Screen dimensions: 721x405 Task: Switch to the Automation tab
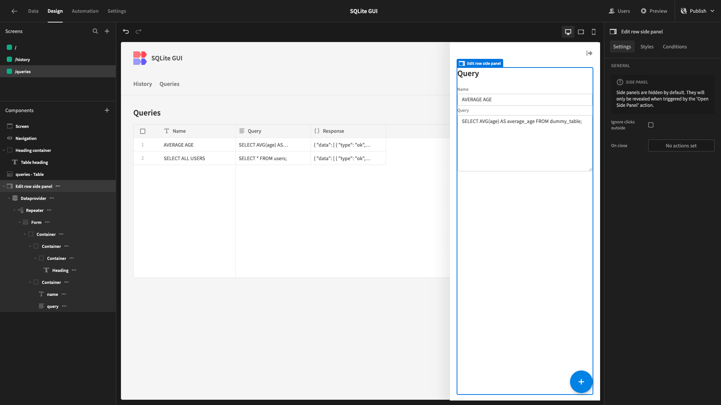tap(85, 11)
